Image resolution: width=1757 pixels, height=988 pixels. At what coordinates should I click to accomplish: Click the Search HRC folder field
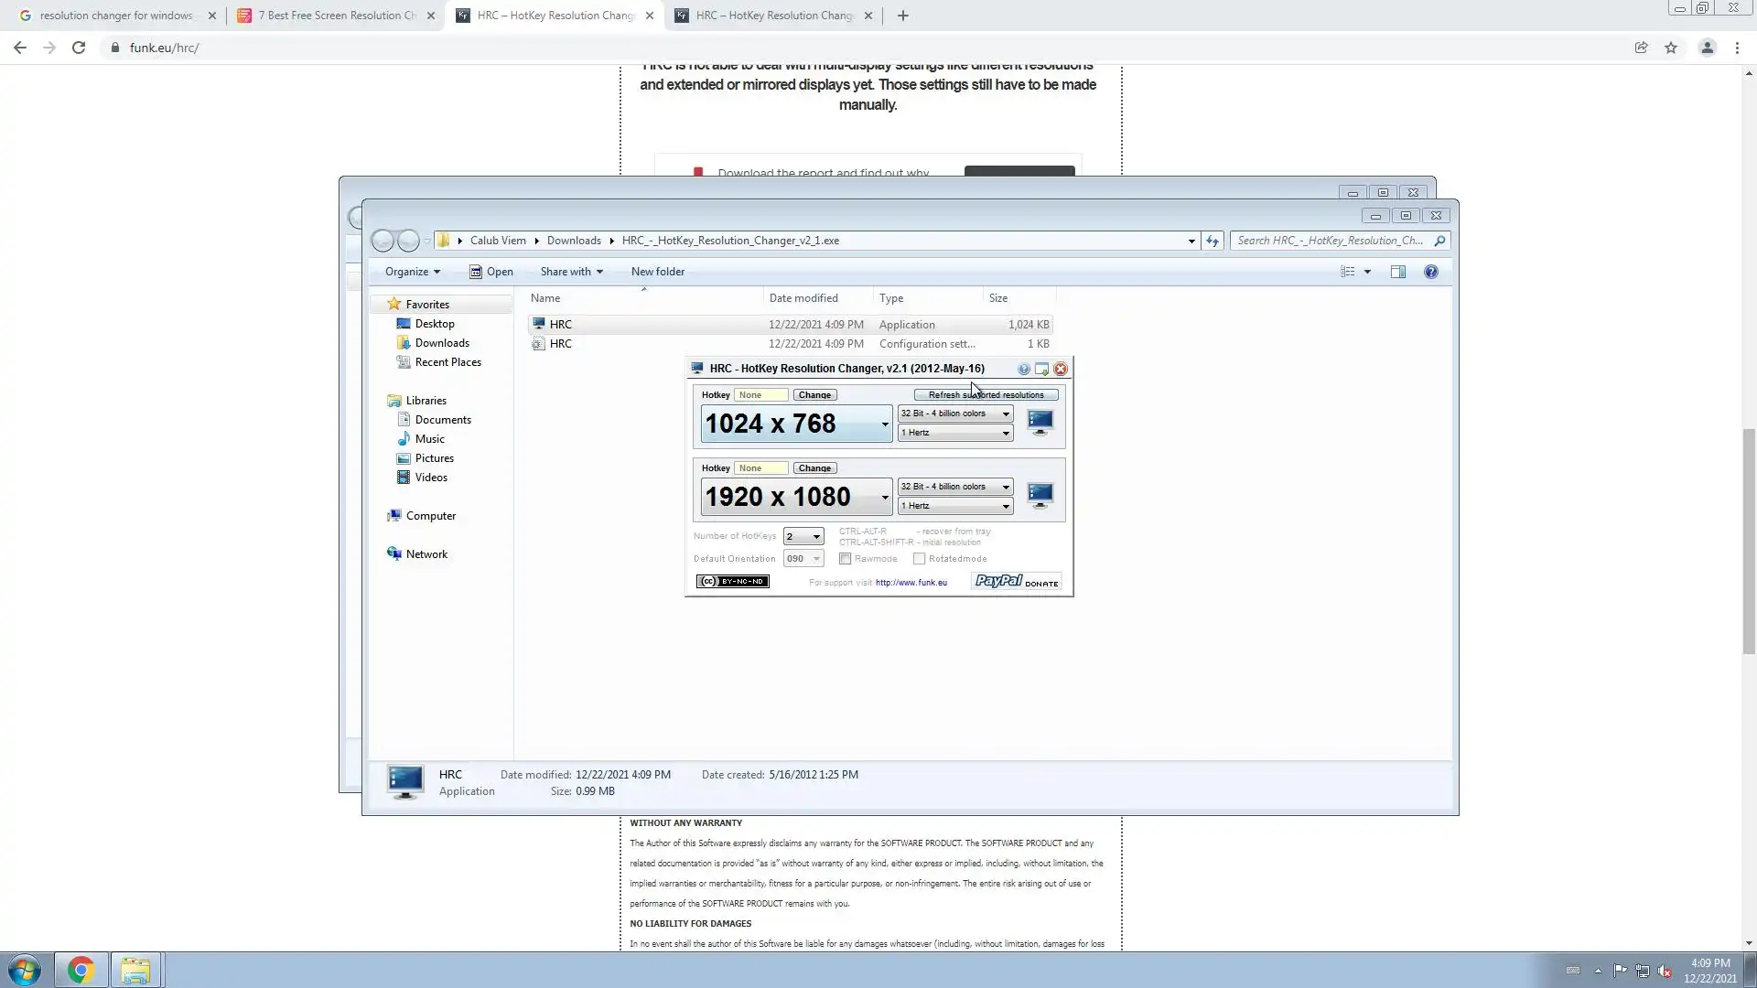tap(1330, 241)
